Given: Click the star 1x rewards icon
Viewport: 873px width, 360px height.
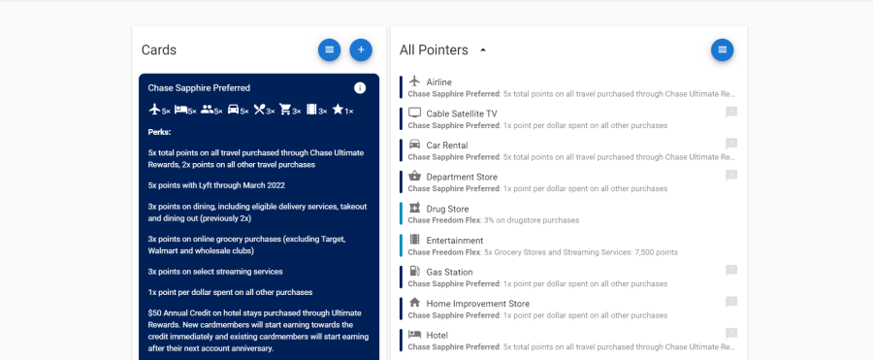Looking at the screenshot, I should (x=342, y=110).
